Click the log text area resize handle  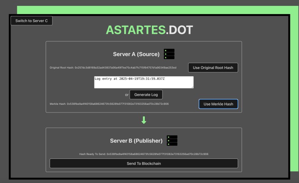192,87
